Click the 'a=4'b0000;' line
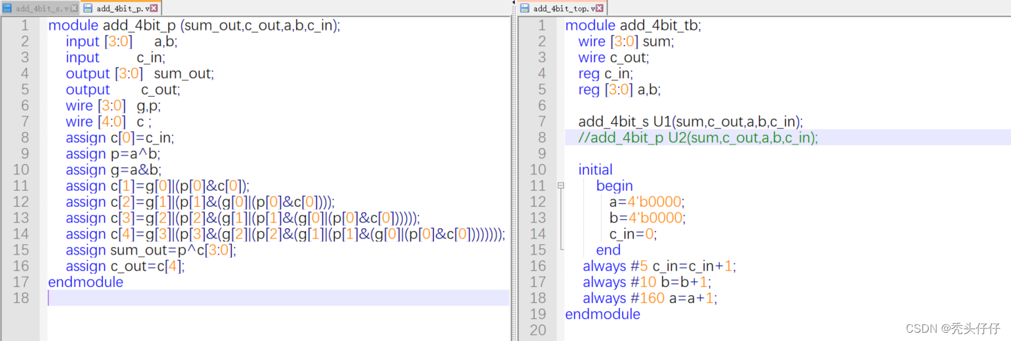1011x341 pixels. click(646, 201)
